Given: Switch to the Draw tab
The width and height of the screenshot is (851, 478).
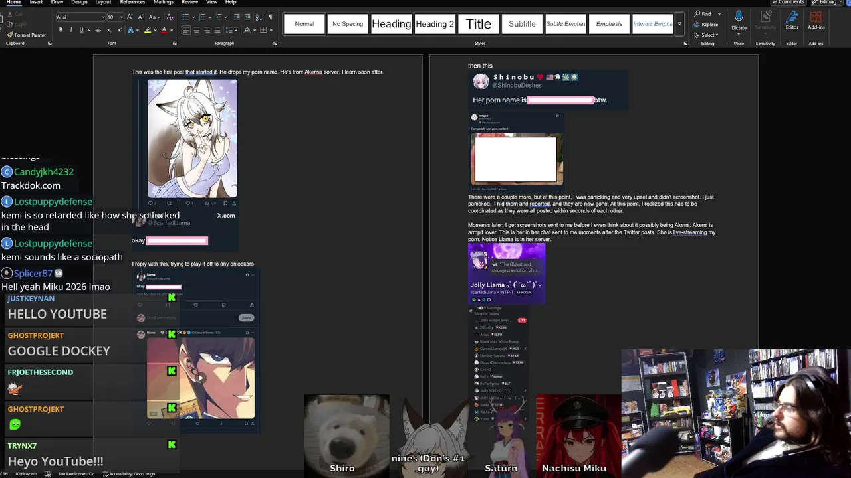Looking at the screenshot, I should 57,2.
